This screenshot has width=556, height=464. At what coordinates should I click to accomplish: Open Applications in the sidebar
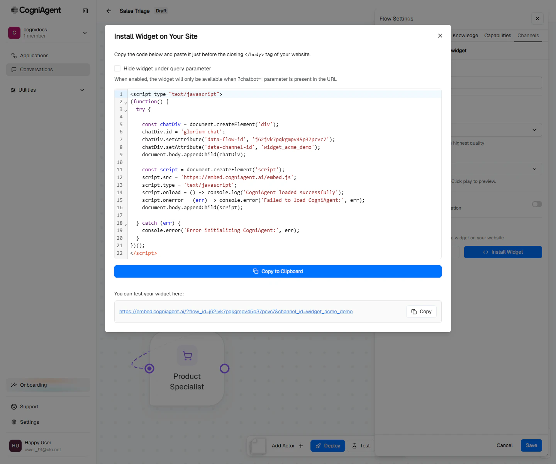coord(48,56)
